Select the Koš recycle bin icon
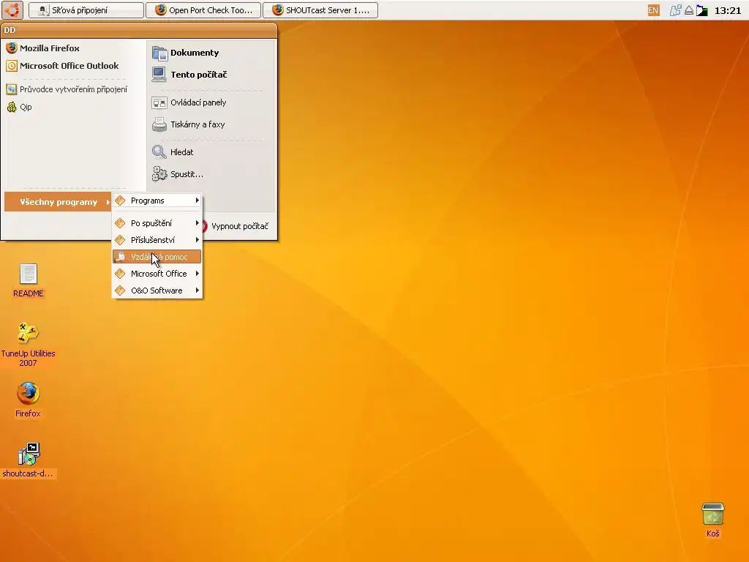749x562 pixels. [712, 520]
